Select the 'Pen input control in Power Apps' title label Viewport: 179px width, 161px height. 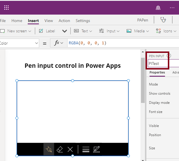pos(73,66)
